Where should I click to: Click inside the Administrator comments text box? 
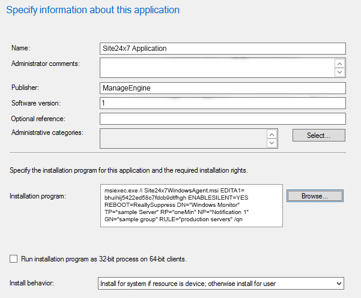(216, 68)
